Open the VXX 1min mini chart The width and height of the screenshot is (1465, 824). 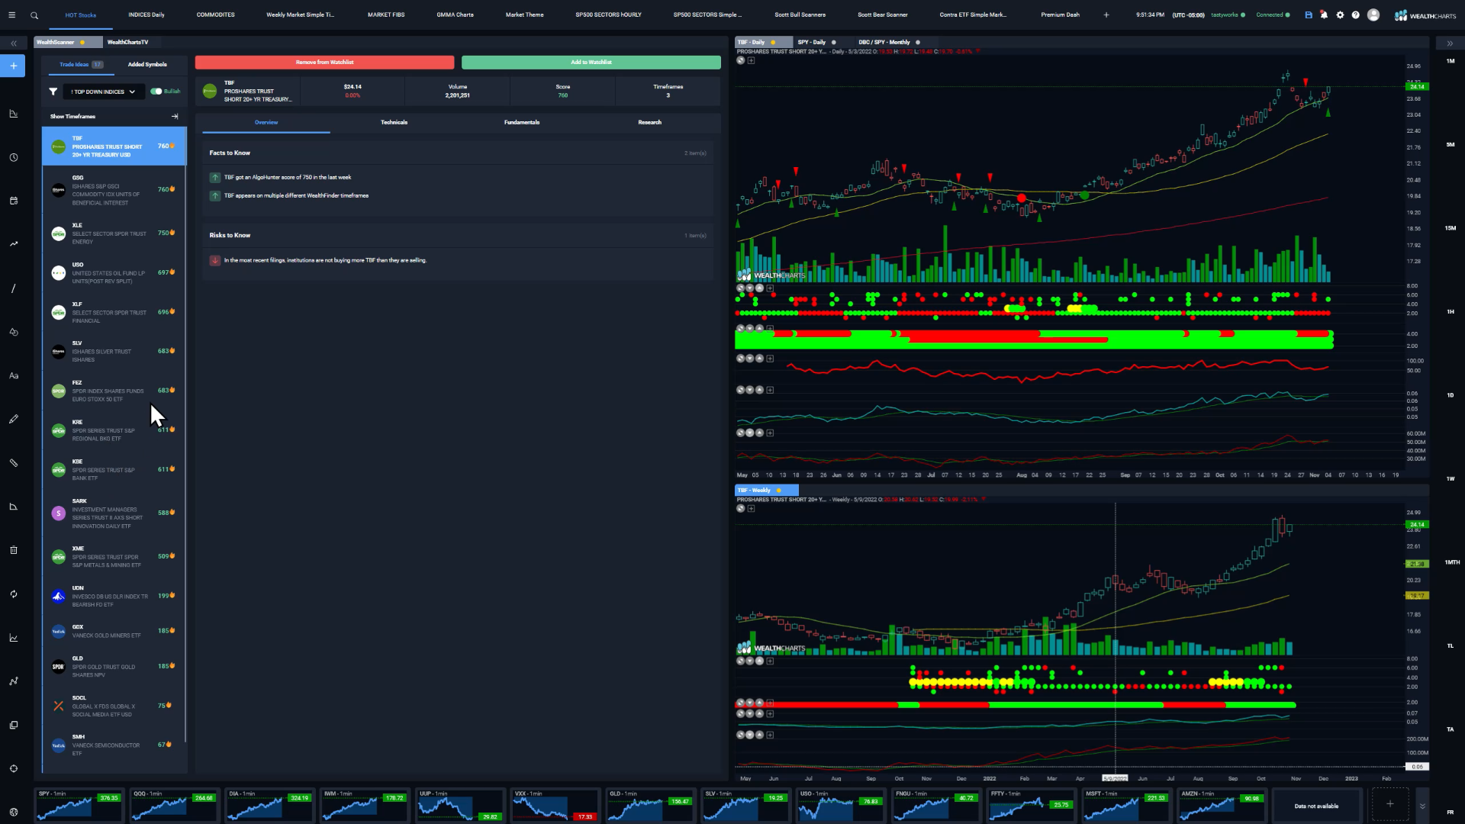554,805
